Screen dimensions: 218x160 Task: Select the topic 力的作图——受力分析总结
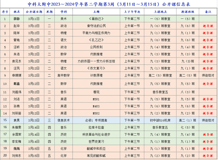(x=96, y=61)
